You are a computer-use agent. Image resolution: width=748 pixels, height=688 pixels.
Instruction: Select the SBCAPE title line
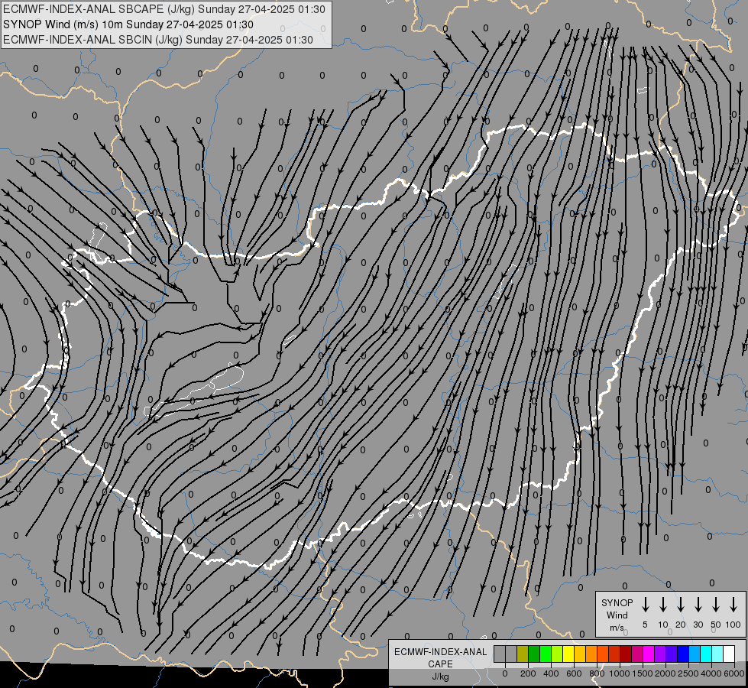coord(164,9)
